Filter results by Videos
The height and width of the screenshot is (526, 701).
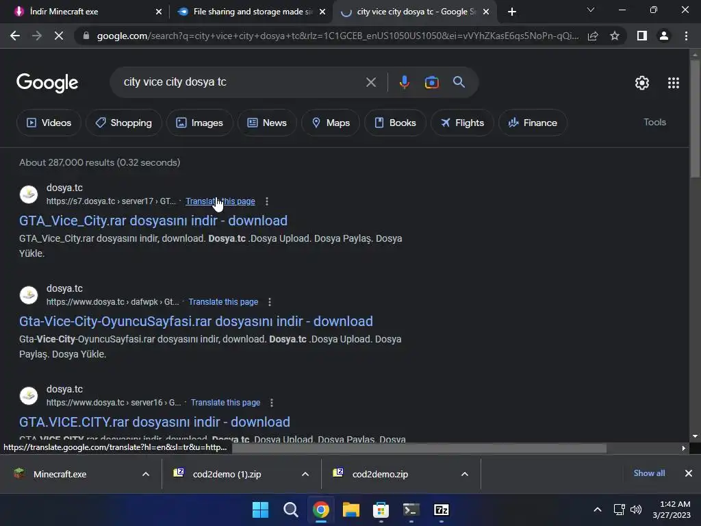pos(49,123)
